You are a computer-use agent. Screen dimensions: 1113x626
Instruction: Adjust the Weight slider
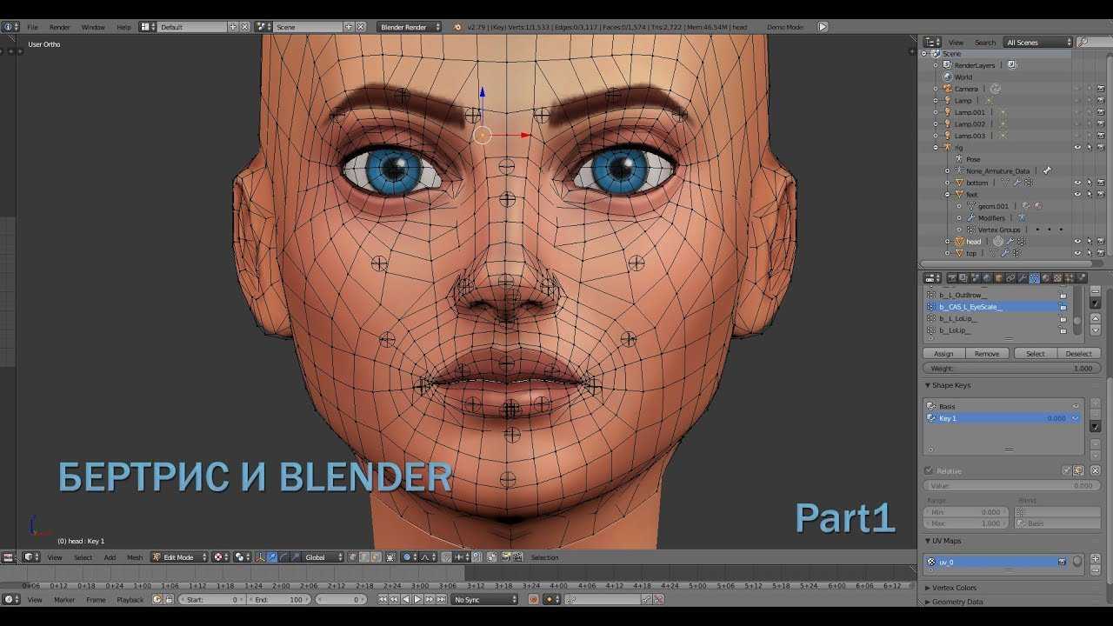pyautogui.click(x=1011, y=369)
